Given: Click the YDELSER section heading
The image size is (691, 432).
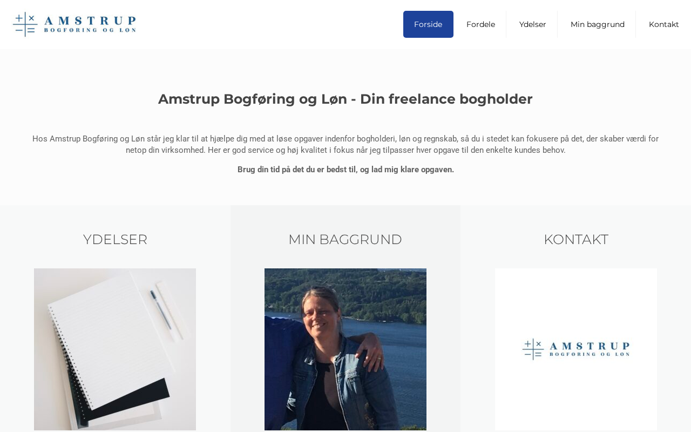Looking at the screenshot, I should click(x=115, y=239).
